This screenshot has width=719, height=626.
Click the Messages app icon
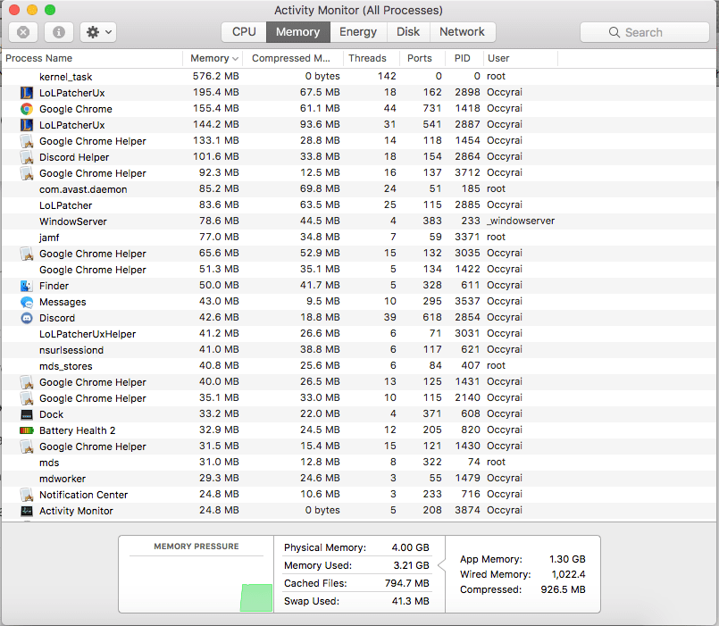(x=24, y=302)
